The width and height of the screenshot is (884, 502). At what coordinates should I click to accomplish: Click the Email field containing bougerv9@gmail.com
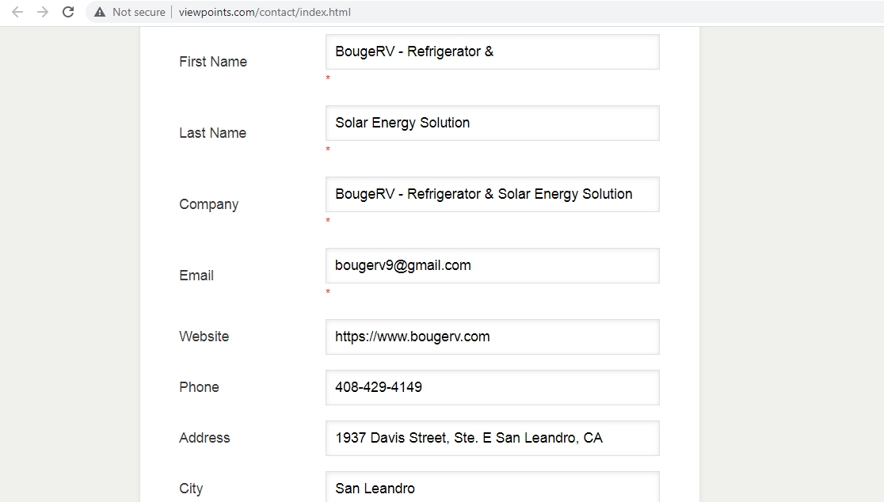(x=492, y=265)
